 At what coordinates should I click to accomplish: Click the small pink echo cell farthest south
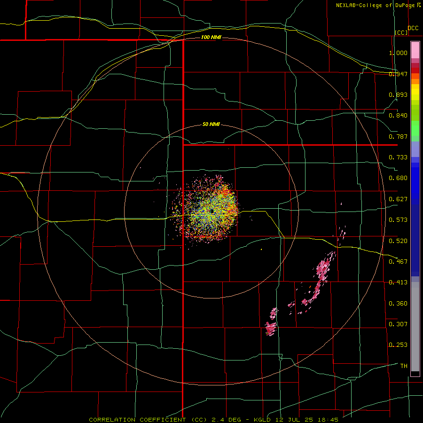(271, 329)
